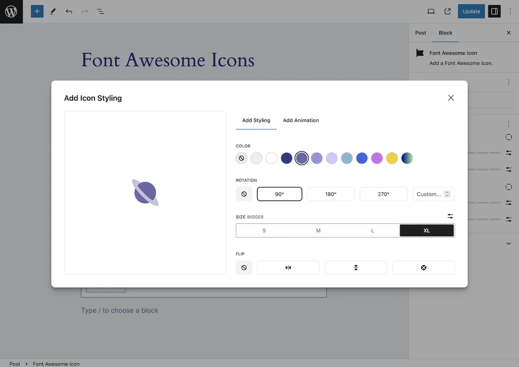Pick the dark navy color swatch
Viewport: 519px width, 367px height.
pos(286,158)
